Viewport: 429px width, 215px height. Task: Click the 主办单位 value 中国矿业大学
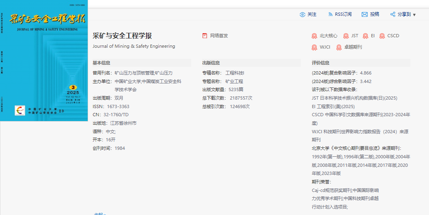(128, 81)
